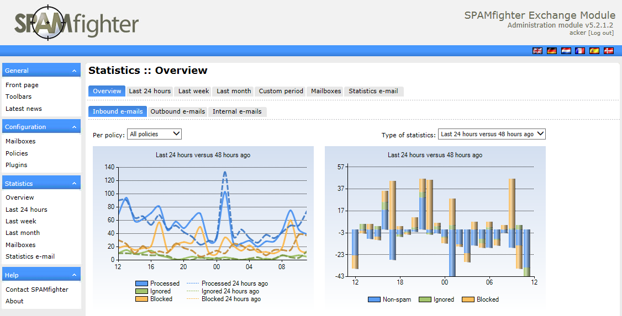
Task: Open Last week in sidebar
Action: [20, 221]
